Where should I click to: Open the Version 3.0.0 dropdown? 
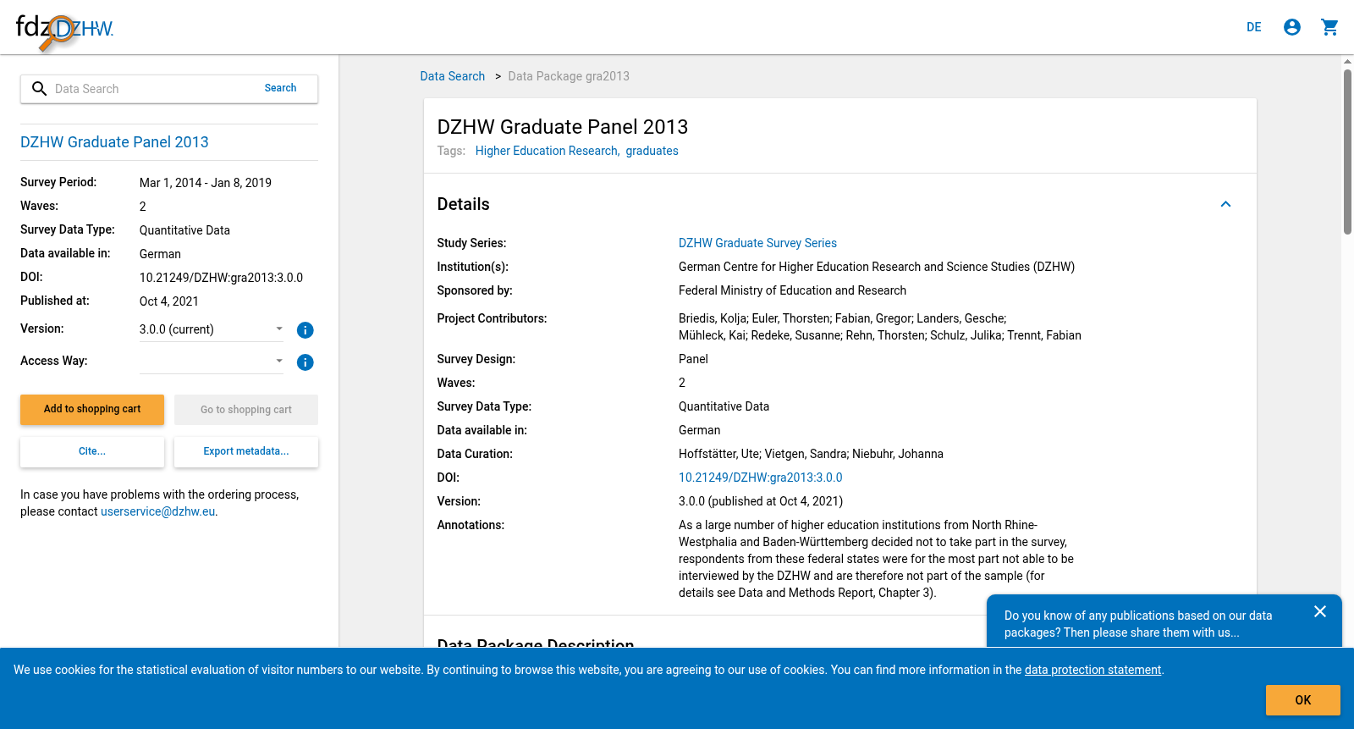(212, 329)
